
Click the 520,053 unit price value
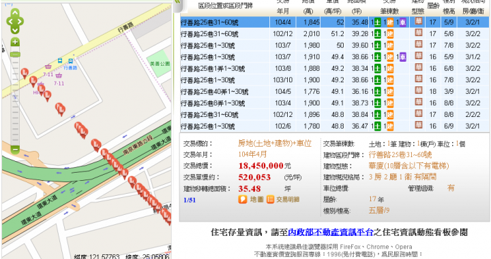click(x=254, y=177)
